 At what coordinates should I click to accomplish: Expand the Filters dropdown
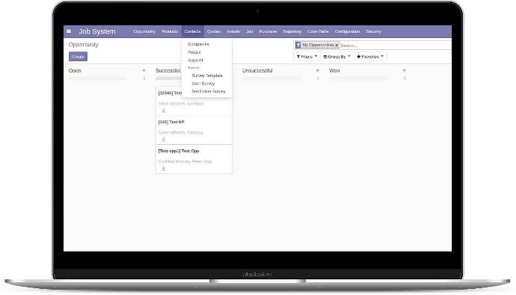pos(307,57)
